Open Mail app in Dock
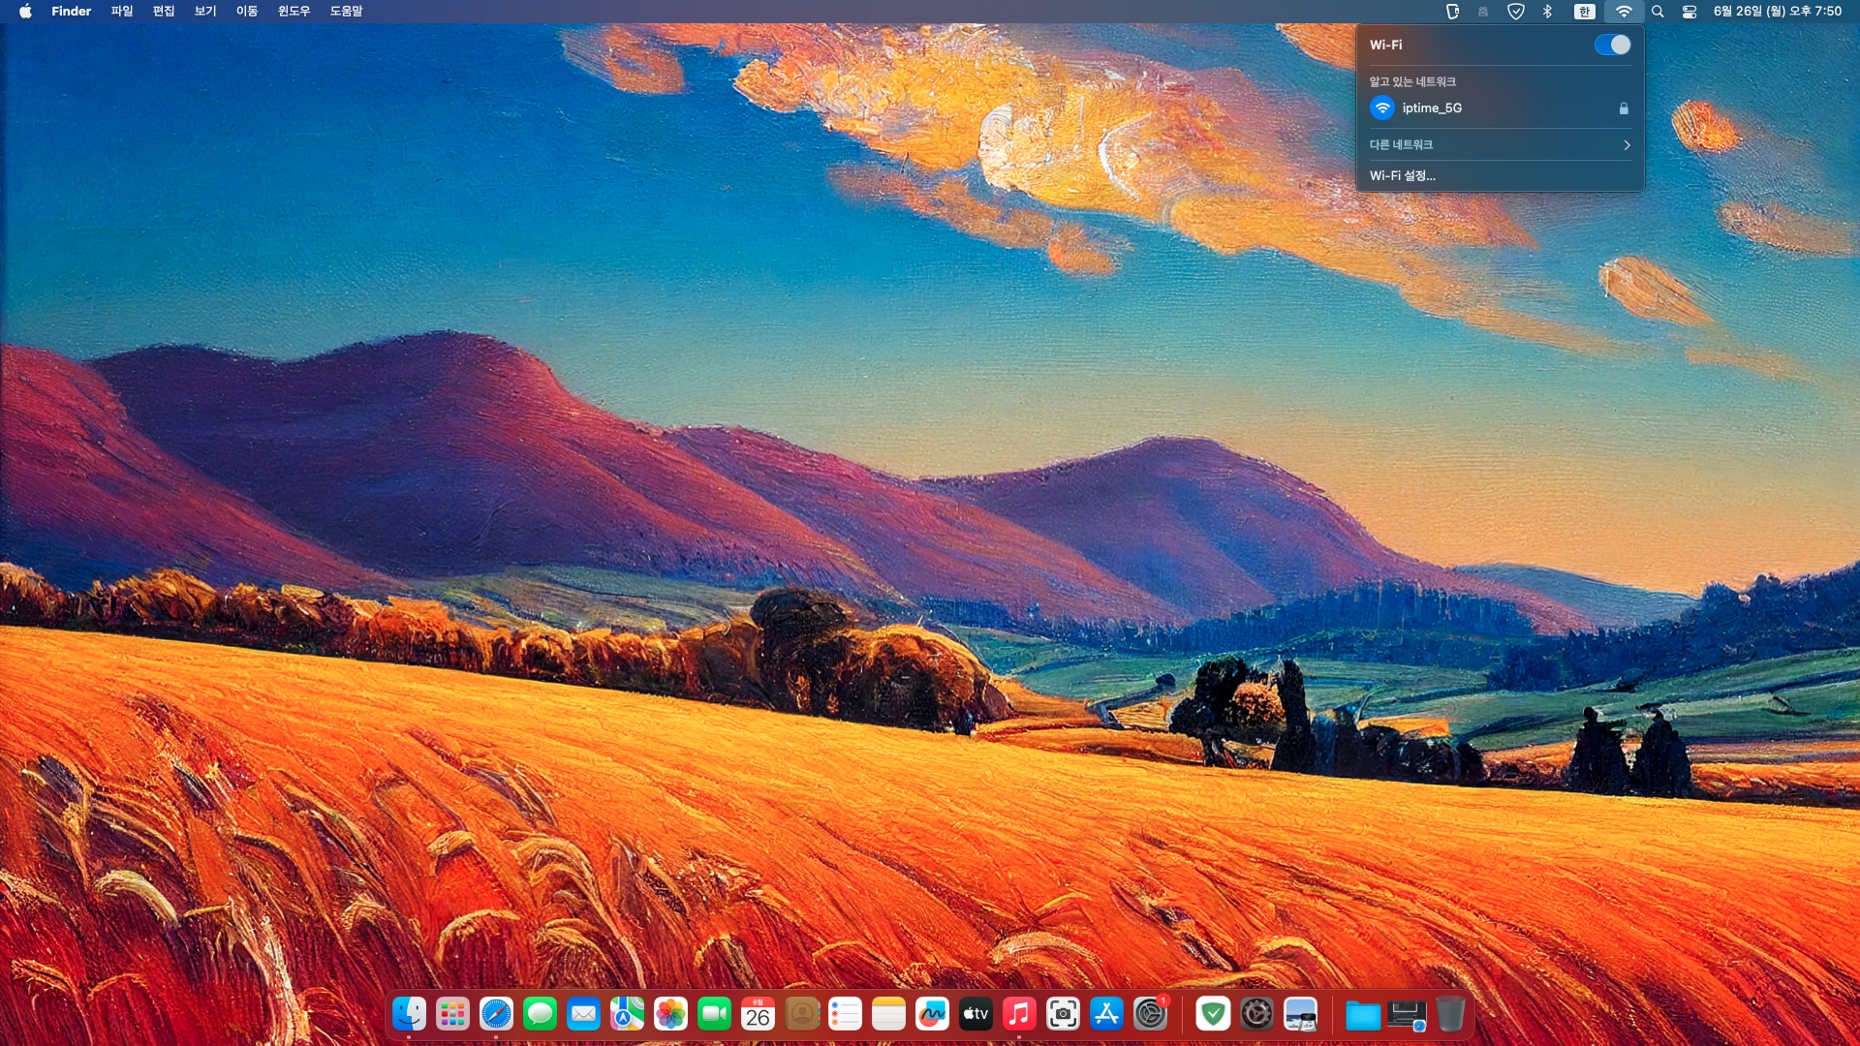 coord(583,1014)
